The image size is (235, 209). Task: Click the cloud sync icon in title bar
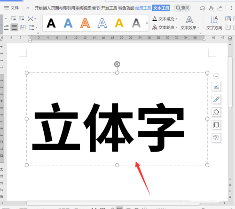pos(203,8)
